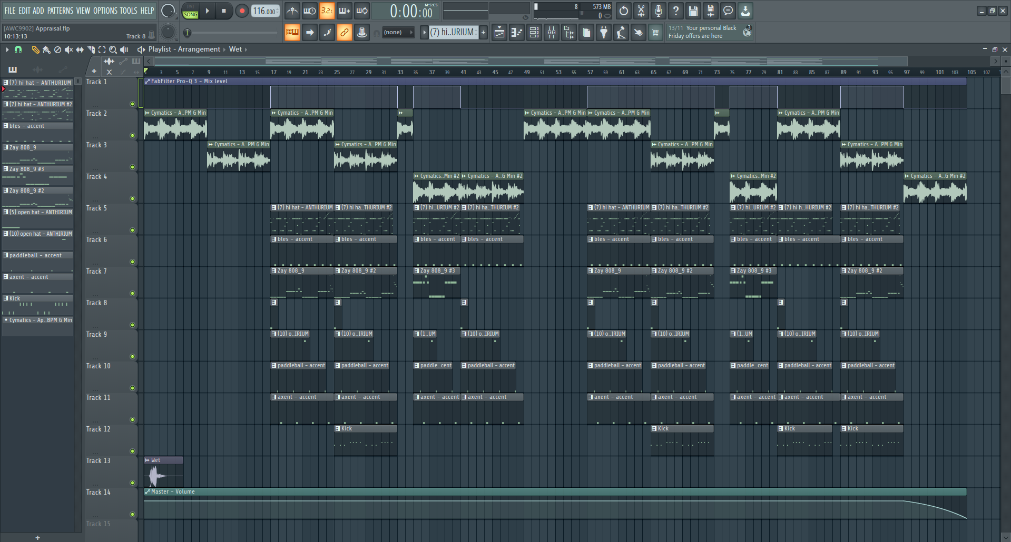This screenshot has height=542, width=1011.
Task: Stop playback with the stop button
Action: coord(224,11)
